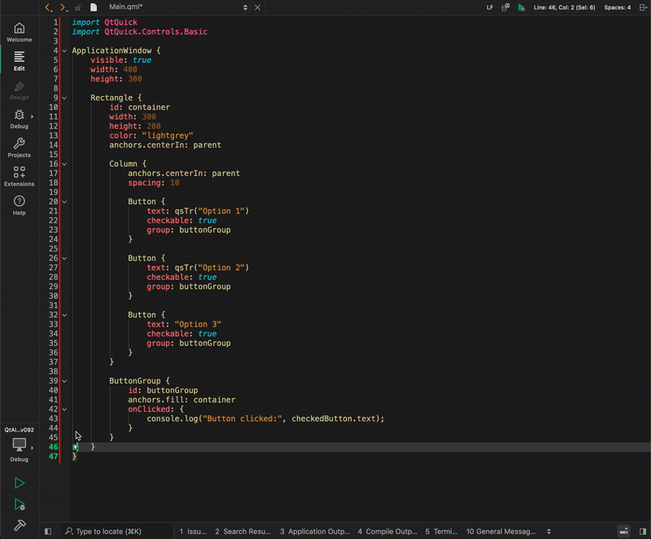Screen dimensions: 651x539
Task: Open the Welcome mode screen
Action: click(x=19, y=34)
